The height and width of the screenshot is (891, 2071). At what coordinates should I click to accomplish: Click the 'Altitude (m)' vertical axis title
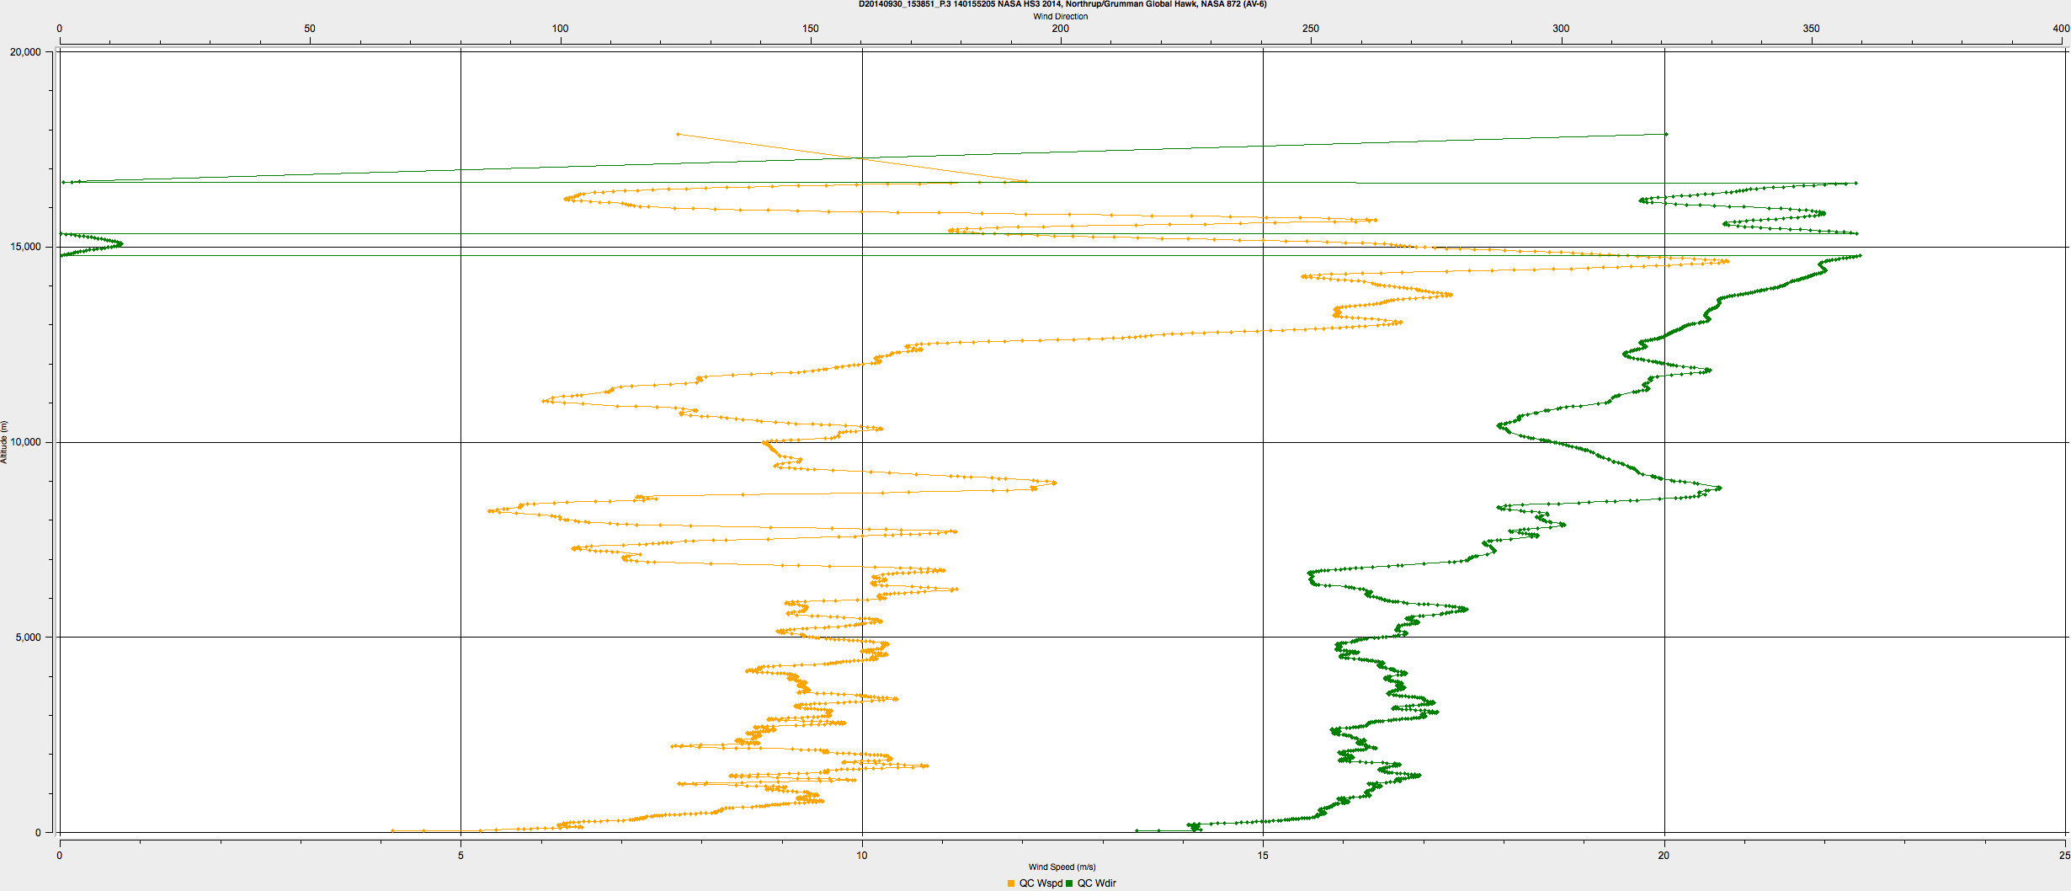[4, 442]
